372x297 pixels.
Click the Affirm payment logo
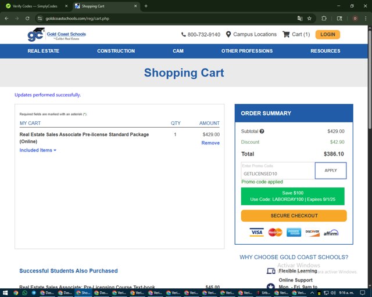coord(331,233)
